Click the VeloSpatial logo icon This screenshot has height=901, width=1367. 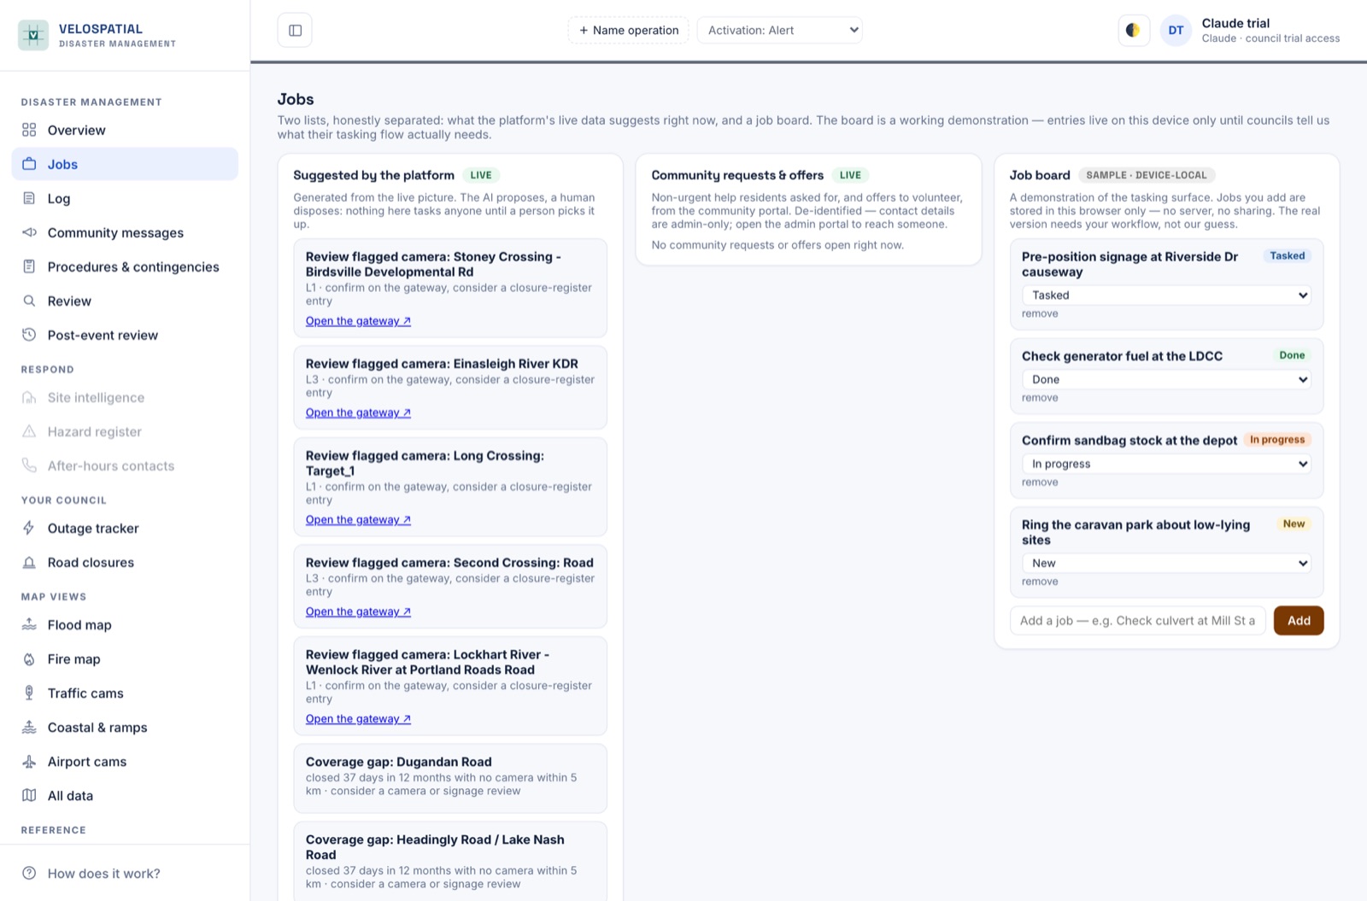click(33, 35)
